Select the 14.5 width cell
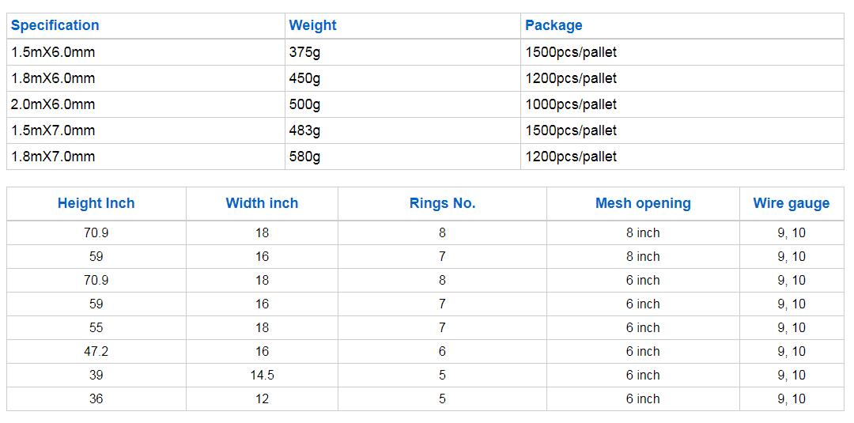This screenshot has width=854, height=423. pyautogui.click(x=262, y=375)
